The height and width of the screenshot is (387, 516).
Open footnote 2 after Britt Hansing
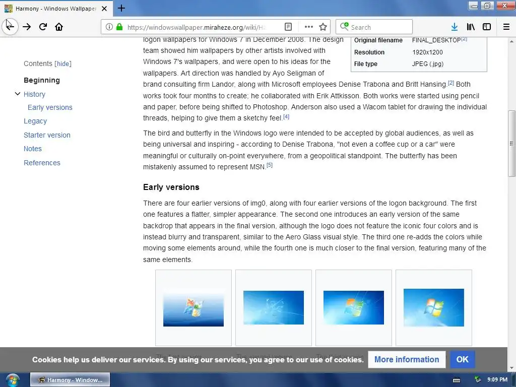(451, 83)
